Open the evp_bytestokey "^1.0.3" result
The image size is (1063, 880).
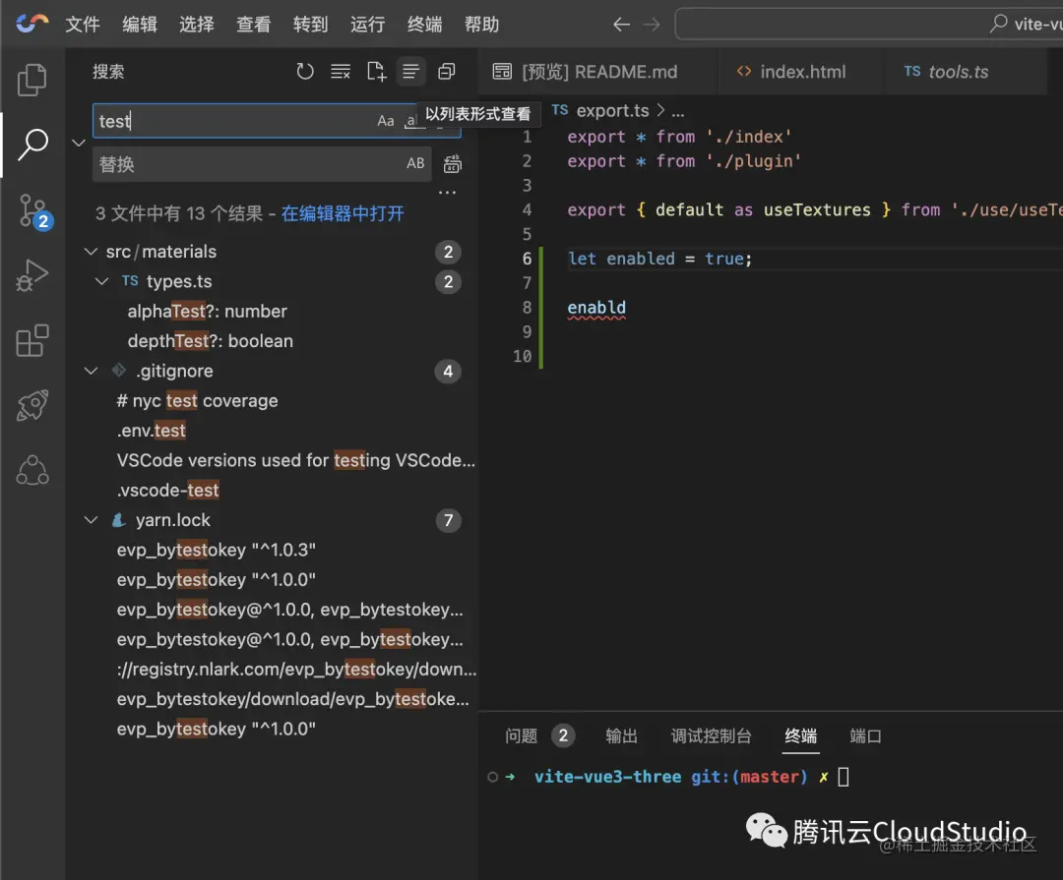pyautogui.click(x=216, y=550)
